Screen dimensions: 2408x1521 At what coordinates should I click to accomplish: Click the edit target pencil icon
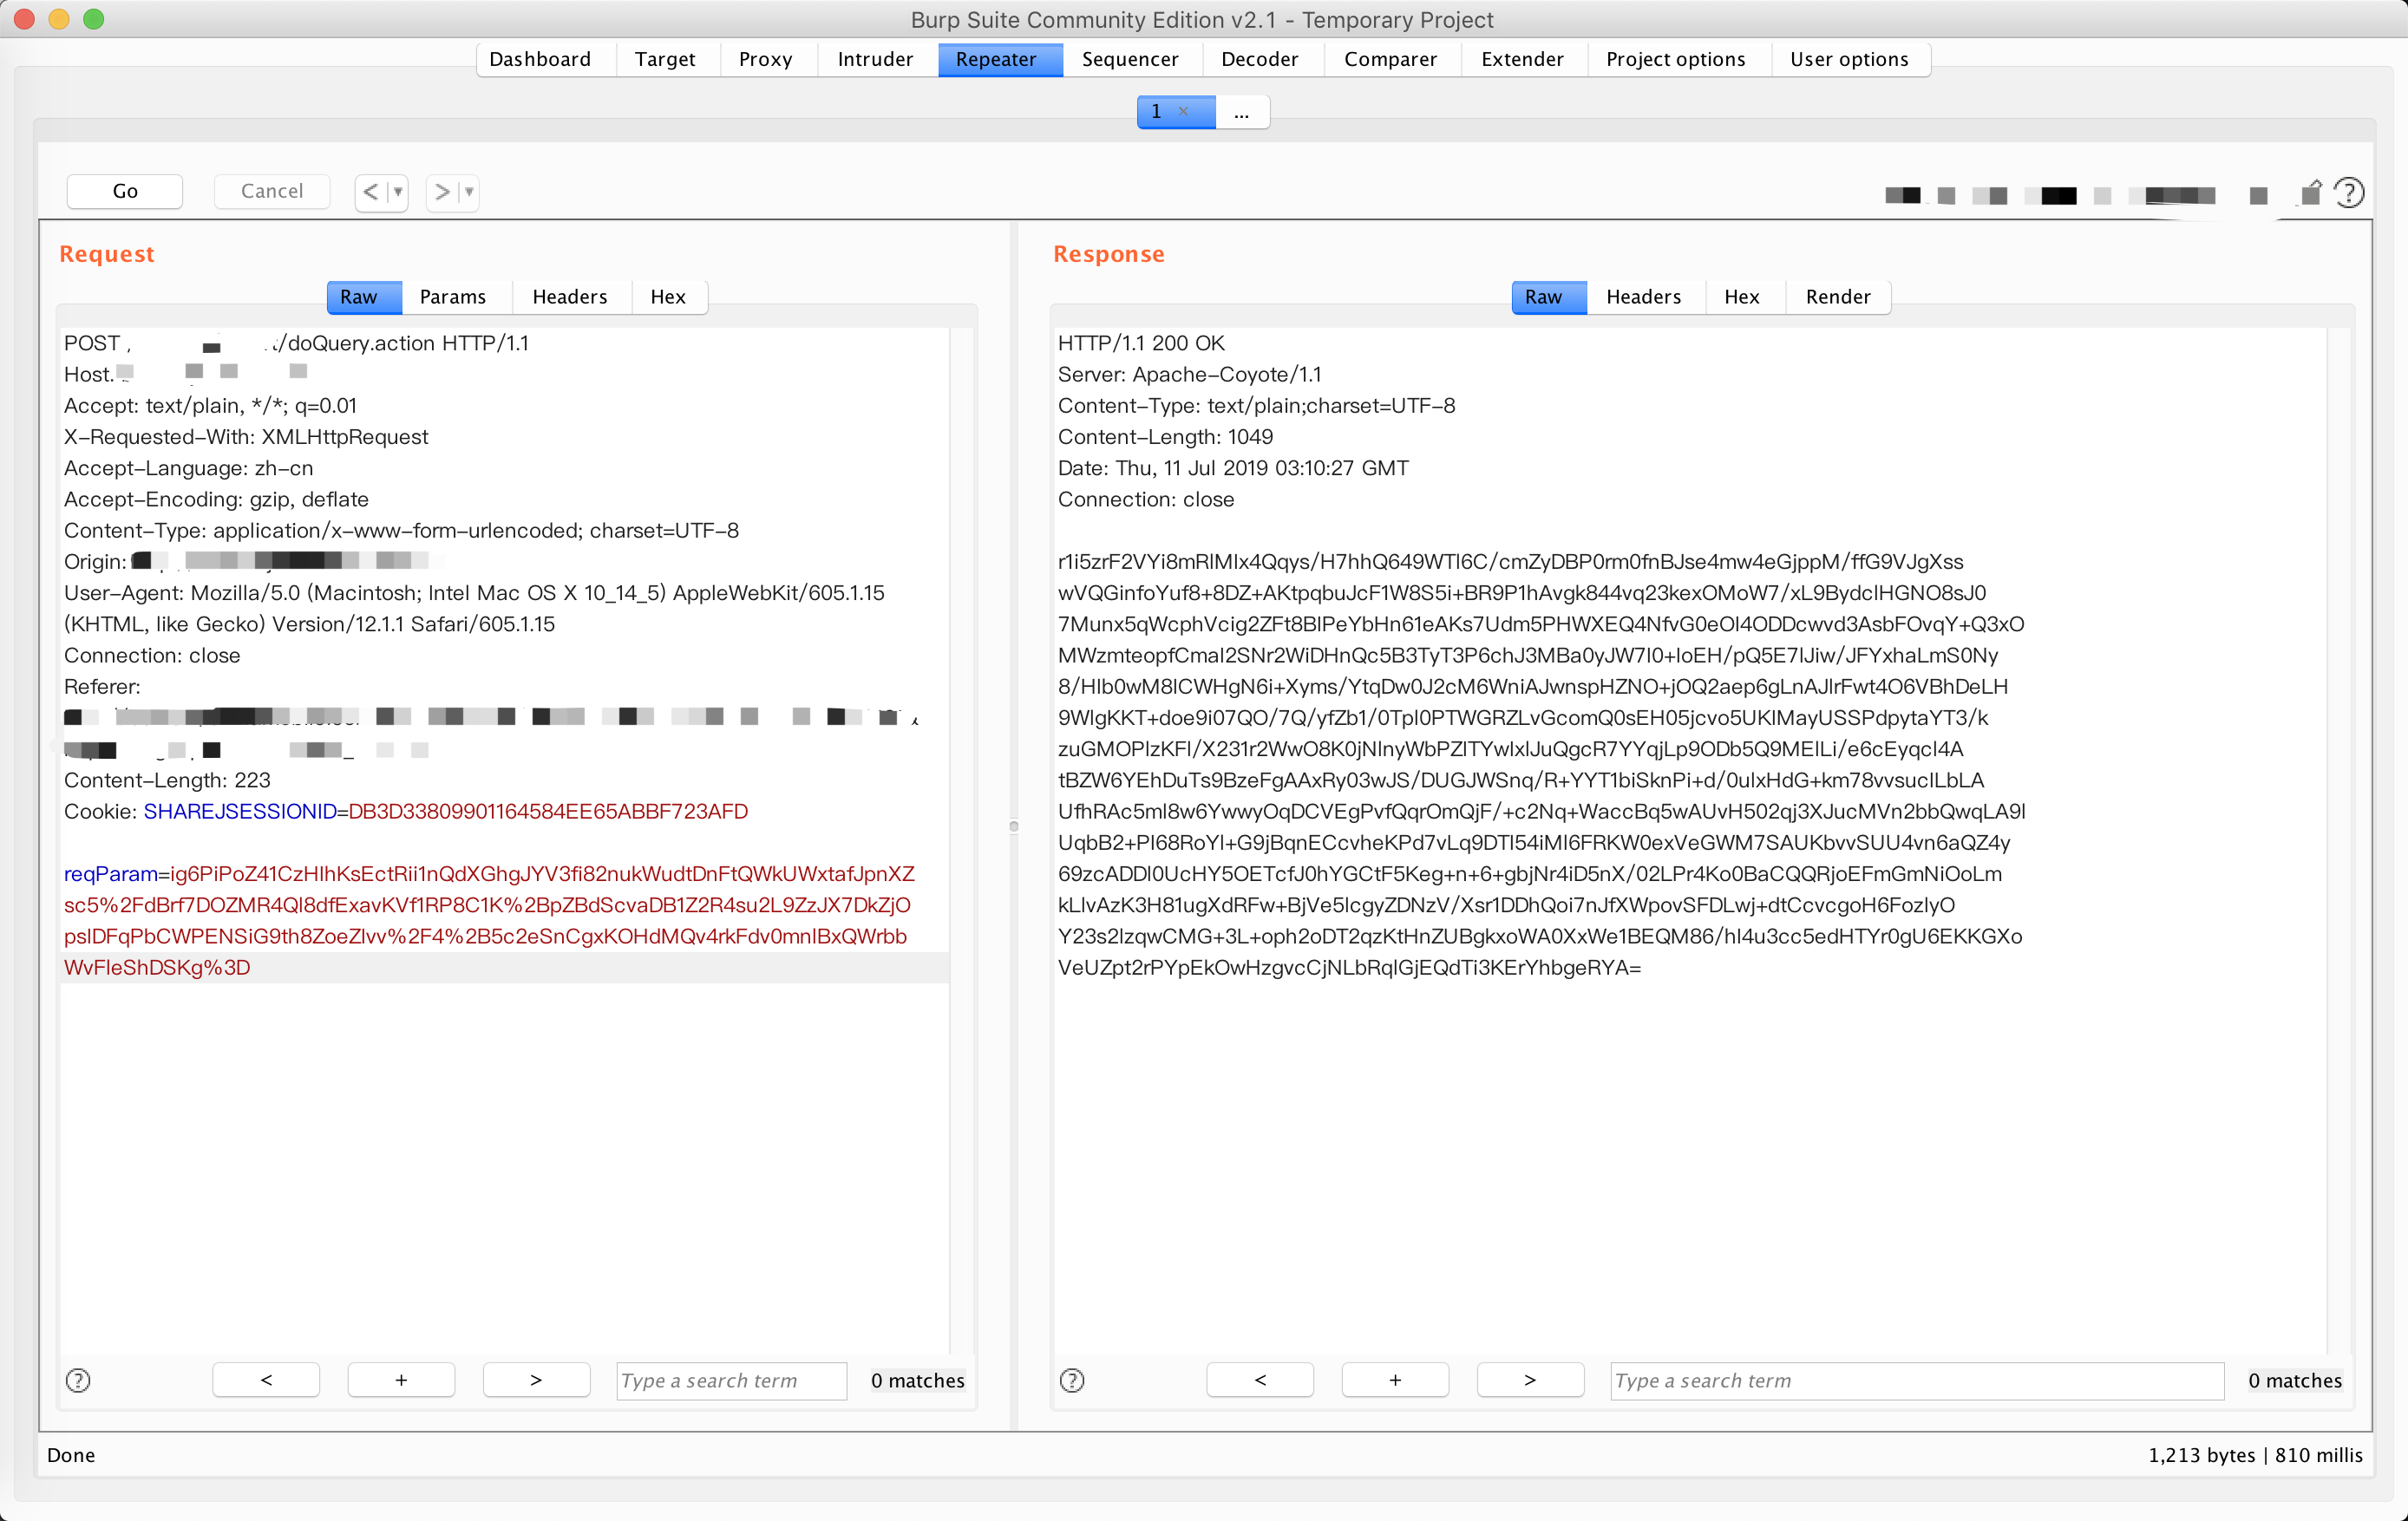coord(2311,193)
